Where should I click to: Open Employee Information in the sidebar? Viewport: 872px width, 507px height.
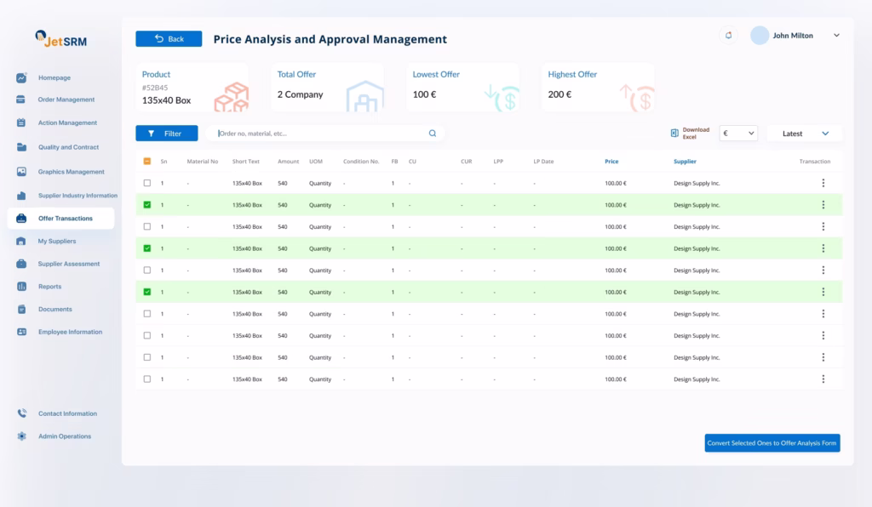tap(70, 332)
